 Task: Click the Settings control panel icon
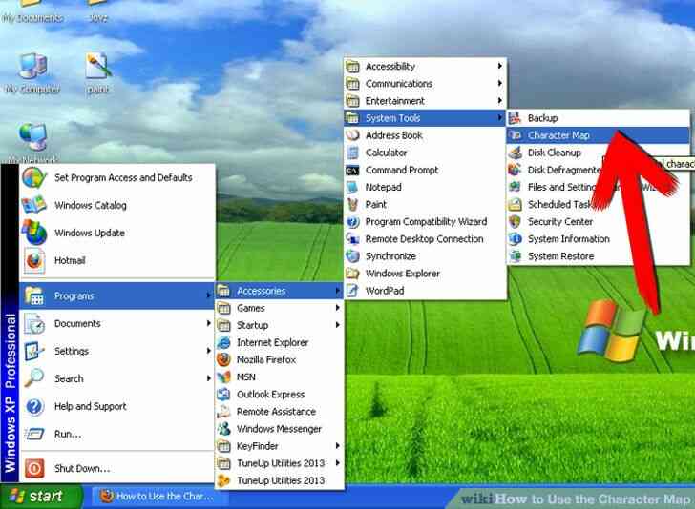(x=34, y=351)
